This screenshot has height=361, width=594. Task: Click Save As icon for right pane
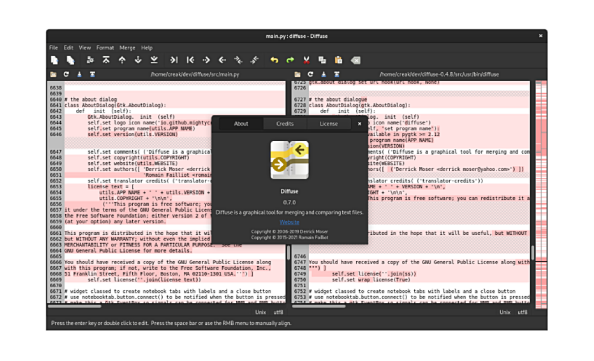337,74
